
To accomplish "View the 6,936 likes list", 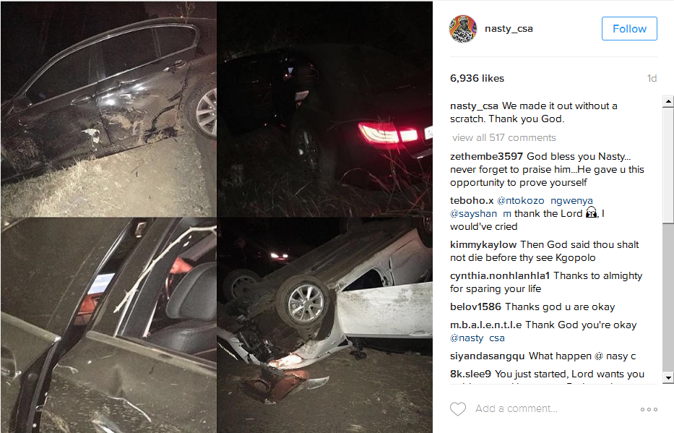I will [x=477, y=78].
